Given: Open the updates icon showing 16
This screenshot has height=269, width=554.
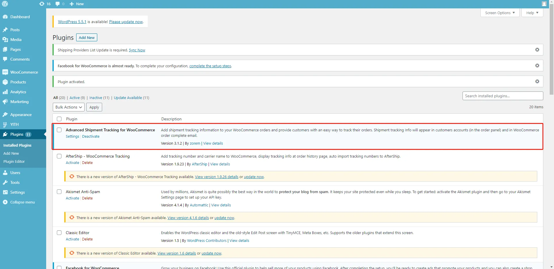Looking at the screenshot, I should point(42,4).
